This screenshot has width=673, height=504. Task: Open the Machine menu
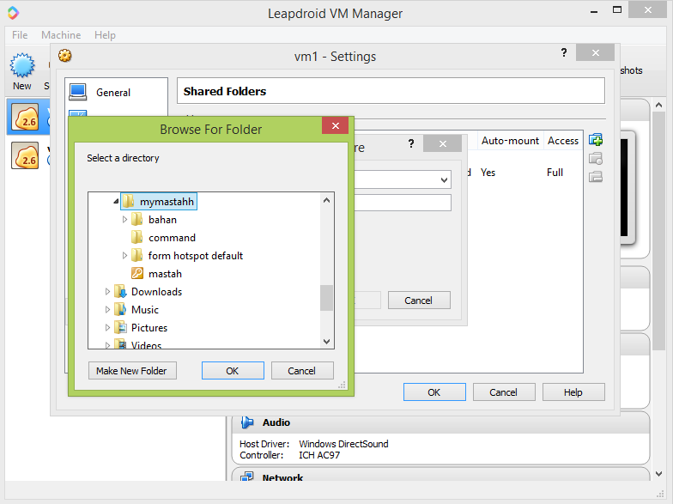[x=61, y=34]
